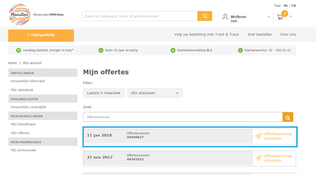Click the Manutan logo
Screen dimensions: 316x177
20,15
